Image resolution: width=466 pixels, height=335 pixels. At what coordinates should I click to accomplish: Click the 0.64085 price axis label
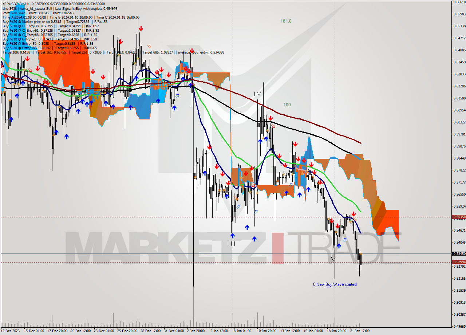click(x=459, y=50)
